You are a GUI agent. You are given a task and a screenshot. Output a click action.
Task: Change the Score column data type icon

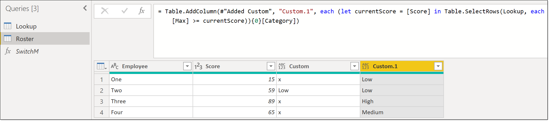198,66
